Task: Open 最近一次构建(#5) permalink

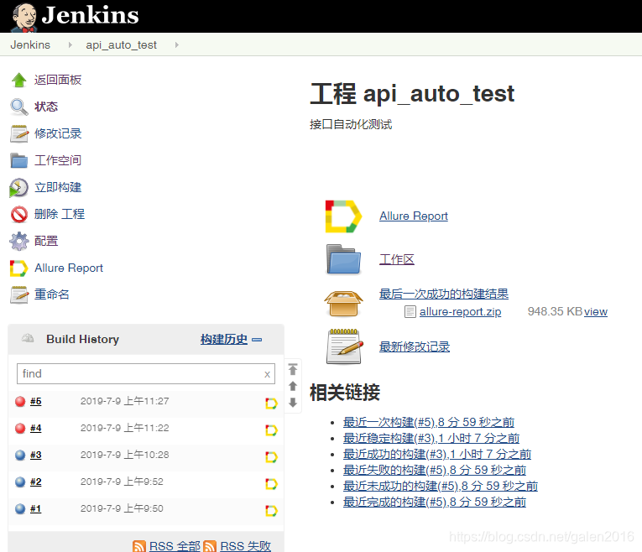Action: click(x=429, y=422)
